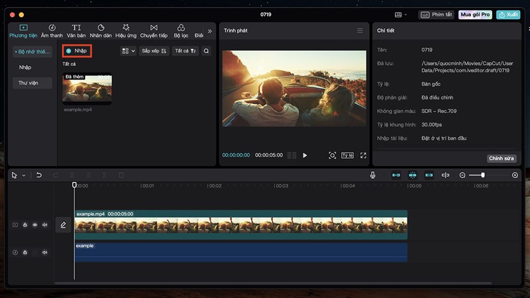Image resolution: width=530 pixels, height=298 pixels.
Task: Choose the selection pointer tool
Action: (14, 175)
